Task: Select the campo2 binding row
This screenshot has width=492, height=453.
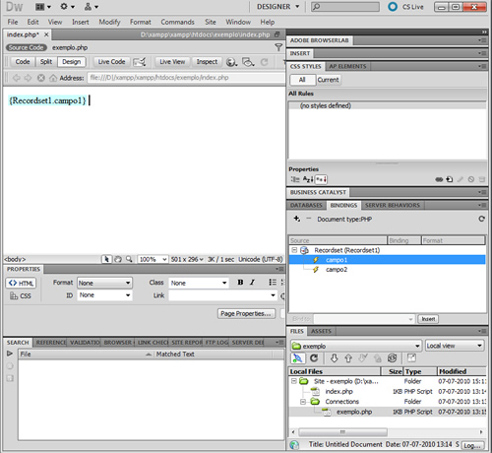Action: click(x=387, y=270)
